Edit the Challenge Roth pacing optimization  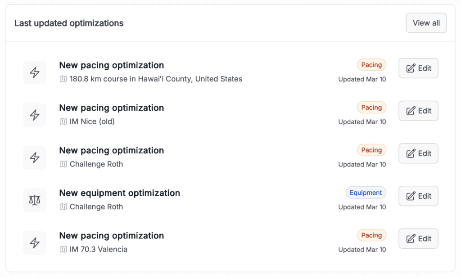418,153
